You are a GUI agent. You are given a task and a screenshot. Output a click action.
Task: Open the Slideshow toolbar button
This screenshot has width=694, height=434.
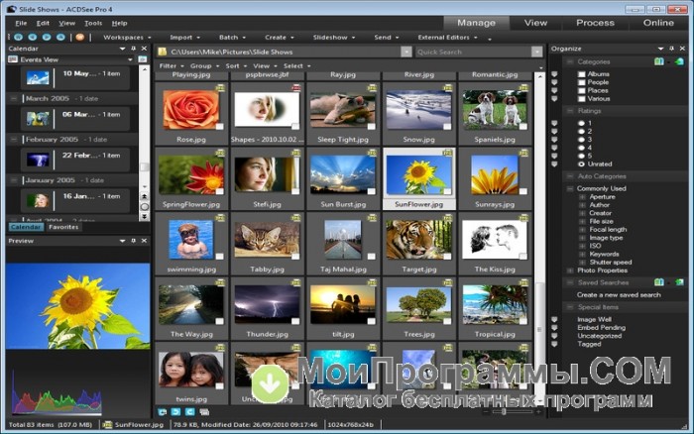click(x=334, y=38)
